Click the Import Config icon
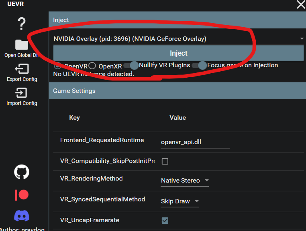The height and width of the screenshot is (231, 306). pos(21,92)
